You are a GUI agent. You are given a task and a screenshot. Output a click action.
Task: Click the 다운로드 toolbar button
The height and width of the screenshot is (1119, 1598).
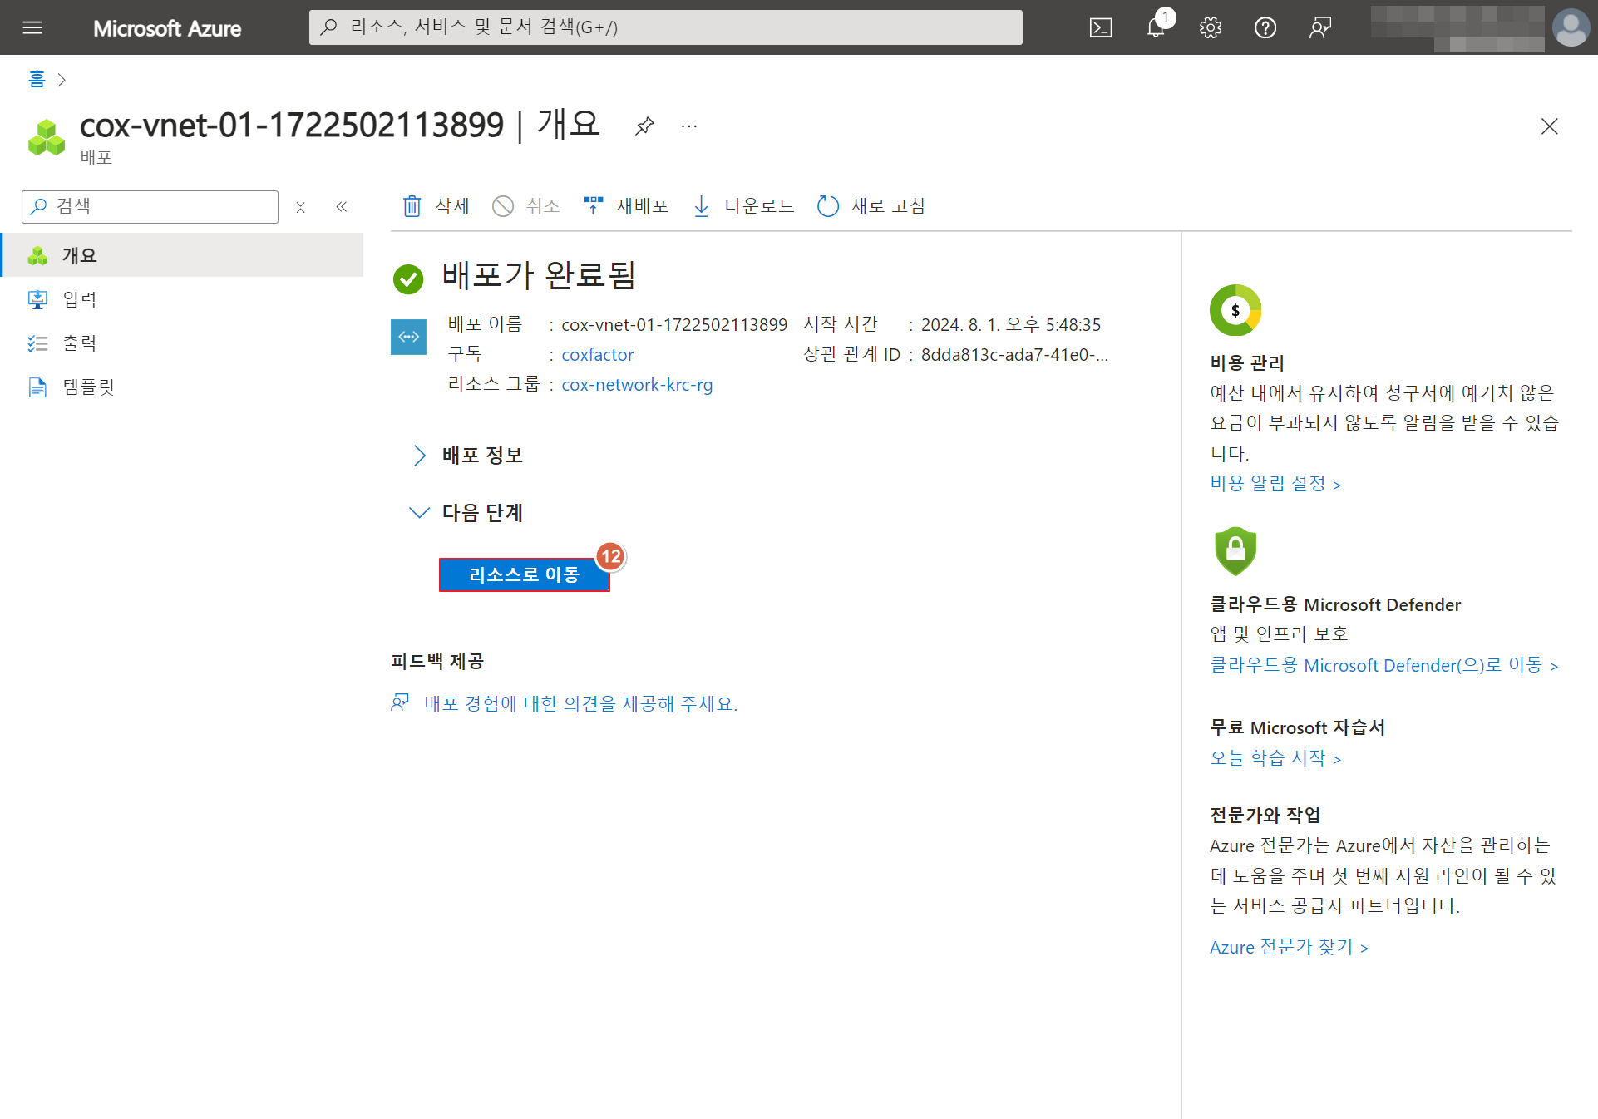(743, 206)
